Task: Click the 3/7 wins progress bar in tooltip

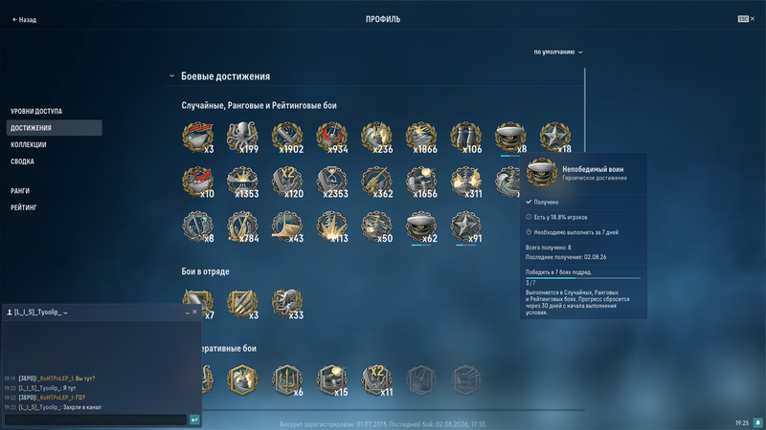Action: click(x=583, y=278)
